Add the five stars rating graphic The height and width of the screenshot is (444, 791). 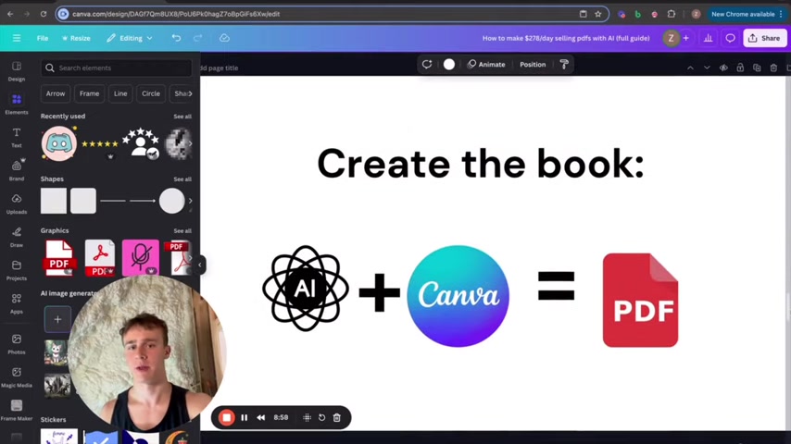point(100,144)
